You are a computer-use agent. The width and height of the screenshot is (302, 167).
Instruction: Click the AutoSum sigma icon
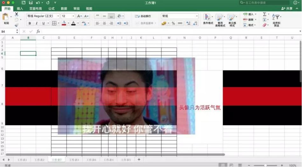tap(265, 14)
